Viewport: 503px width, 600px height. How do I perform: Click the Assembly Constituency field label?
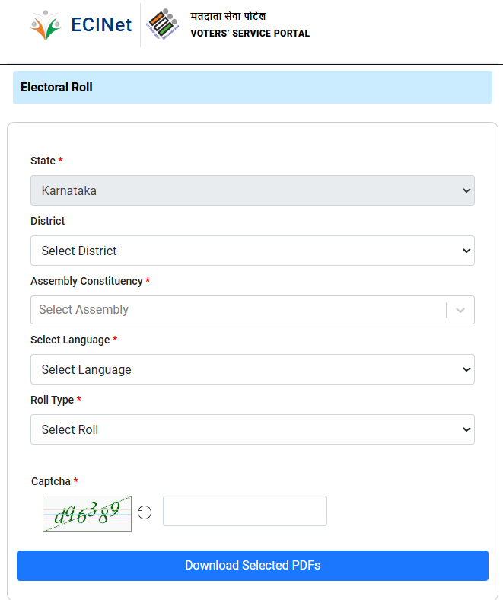pos(86,281)
